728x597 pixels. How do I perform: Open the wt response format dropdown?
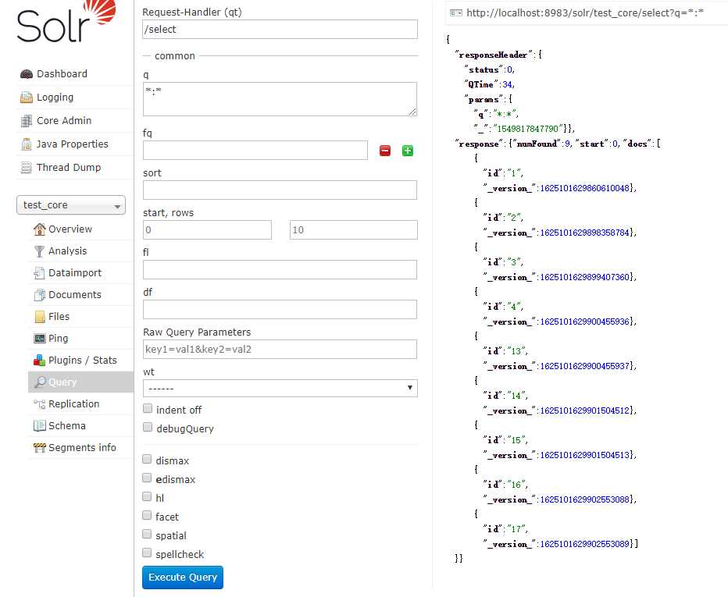tap(280, 389)
